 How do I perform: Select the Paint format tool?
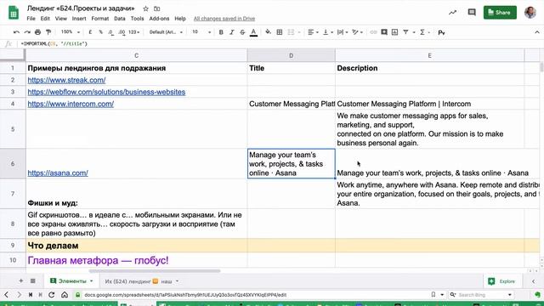48,32
